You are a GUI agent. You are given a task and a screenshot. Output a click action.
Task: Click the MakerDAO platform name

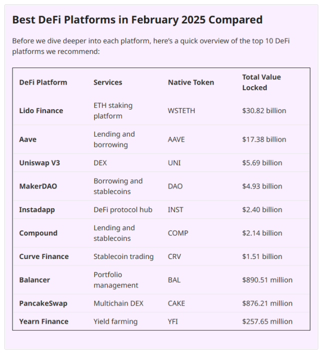(38, 186)
